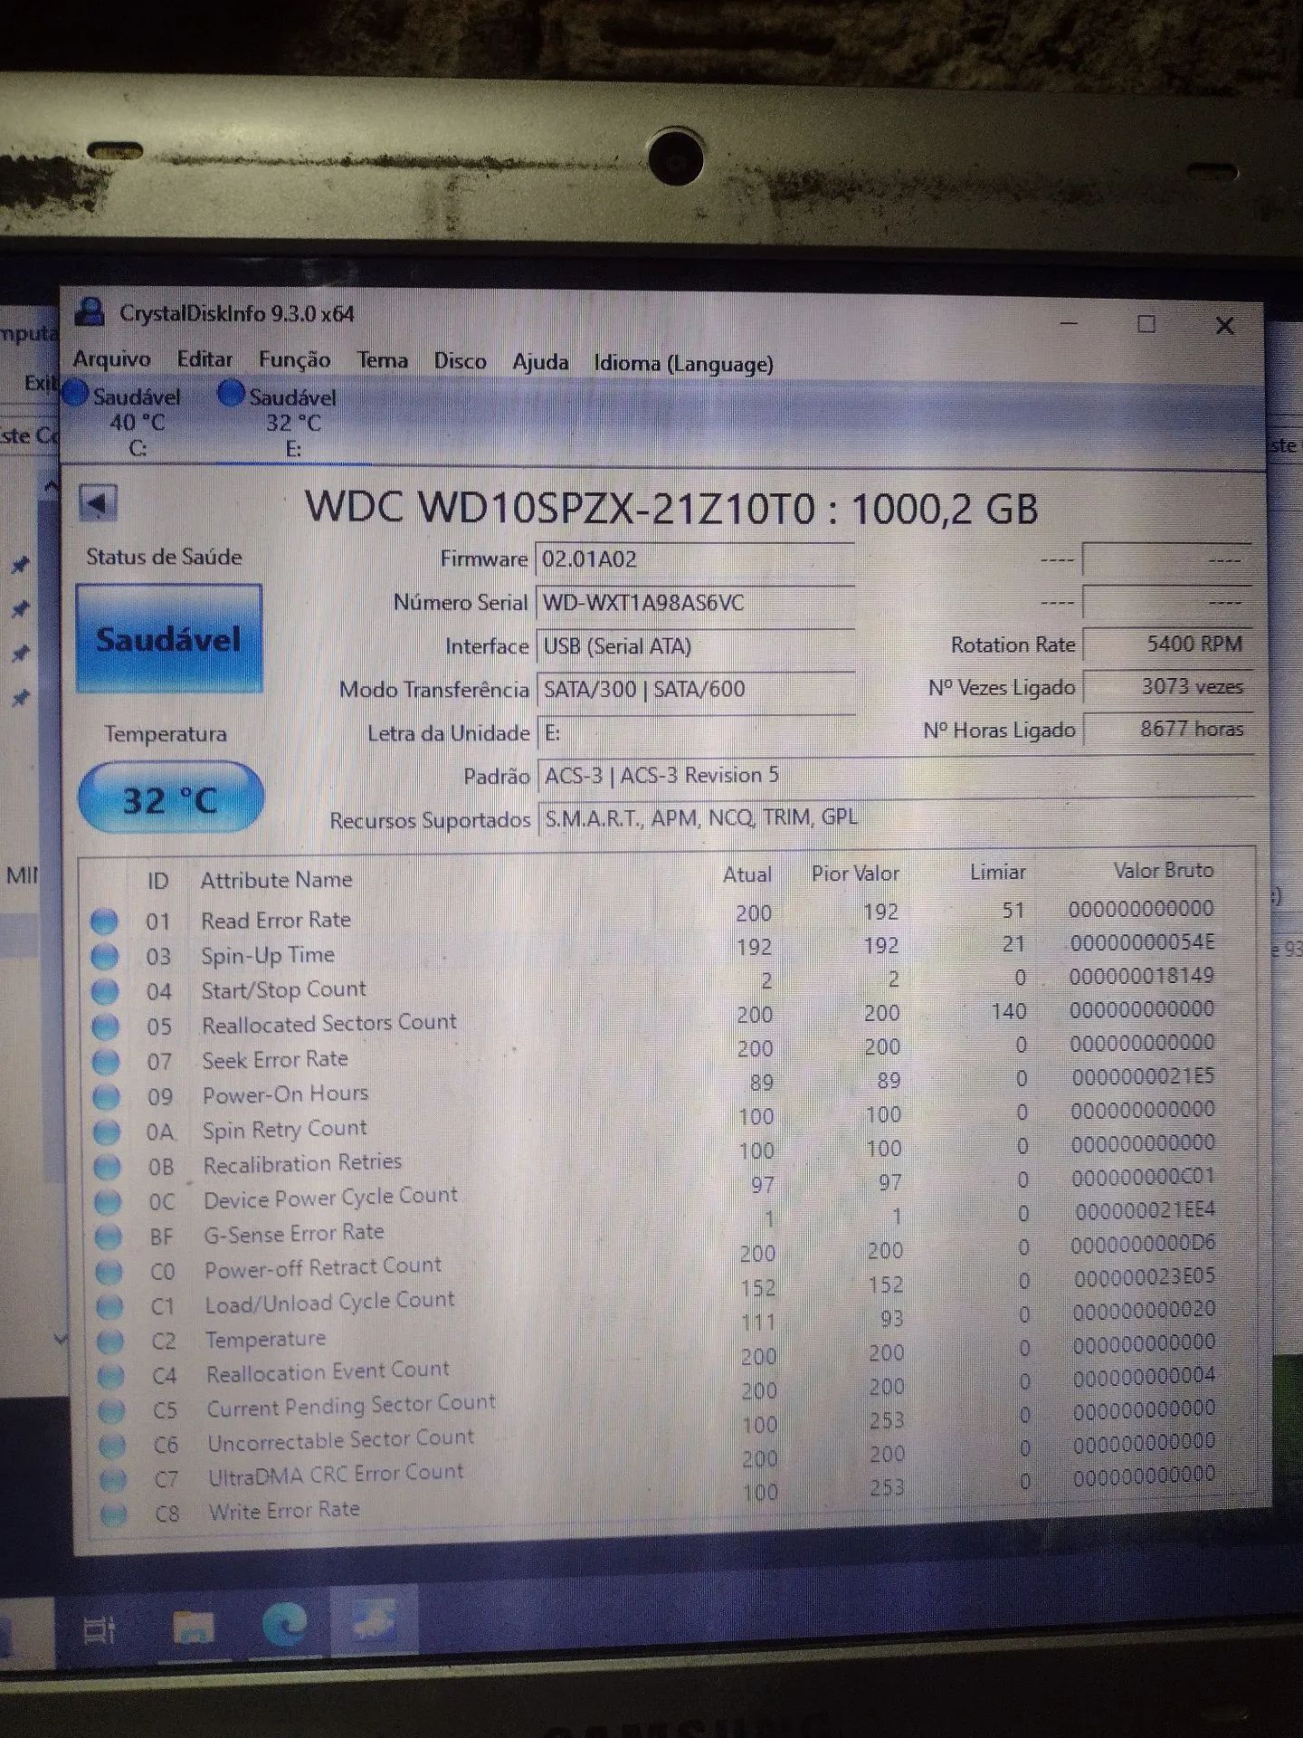1303x1738 pixels.
Task: Click the status dot for Recalibration Retries
Action: [108, 1166]
